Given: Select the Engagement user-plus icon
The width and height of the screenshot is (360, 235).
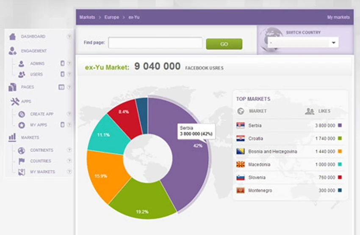Looking at the screenshot, I should [12, 51].
